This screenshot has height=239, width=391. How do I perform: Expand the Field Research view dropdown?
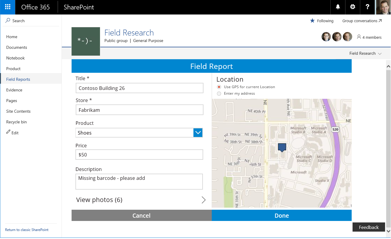[x=380, y=54]
